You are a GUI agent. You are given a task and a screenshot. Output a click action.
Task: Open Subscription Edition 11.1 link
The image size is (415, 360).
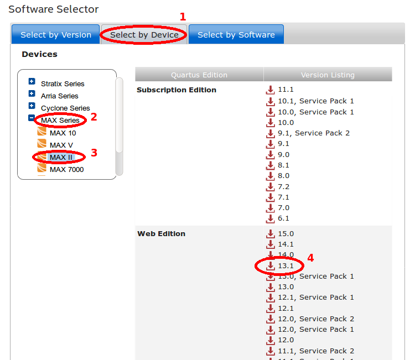coord(286,90)
